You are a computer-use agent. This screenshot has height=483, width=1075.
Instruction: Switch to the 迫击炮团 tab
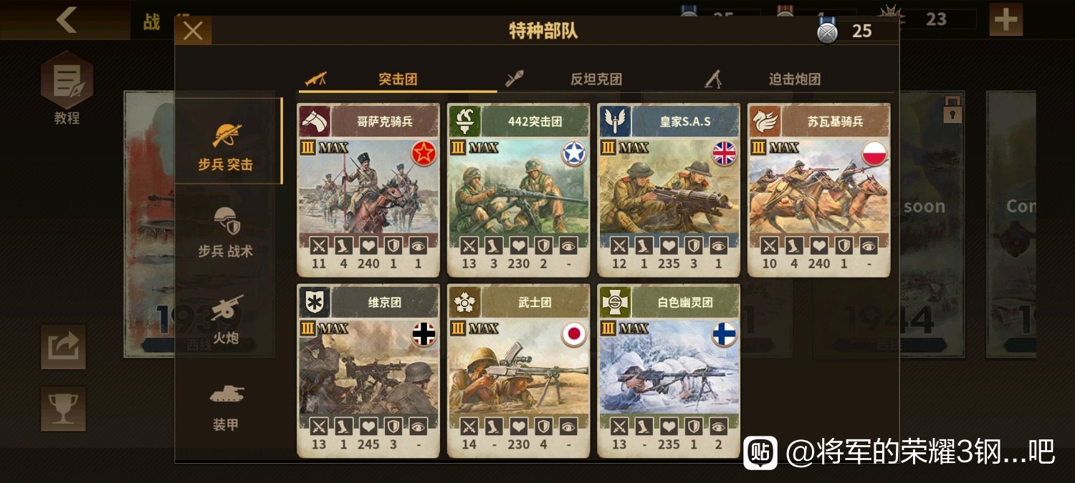(x=794, y=79)
